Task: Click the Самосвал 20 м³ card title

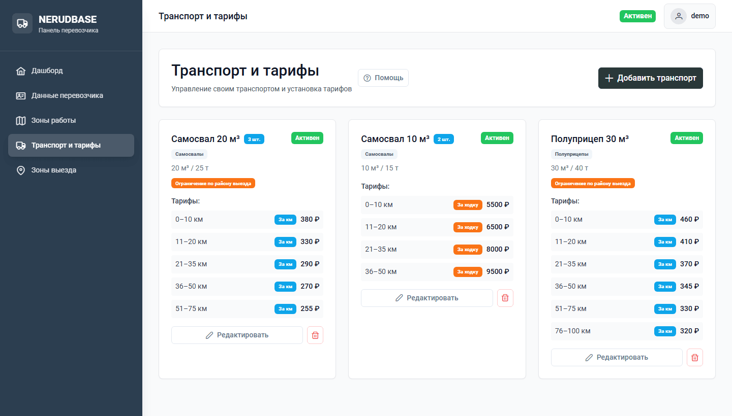Action: point(205,139)
